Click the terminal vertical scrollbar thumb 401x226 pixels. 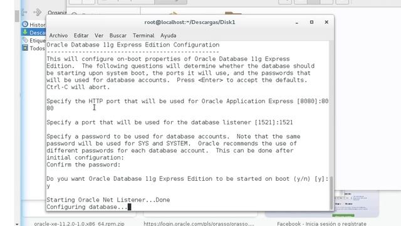coord(331,193)
